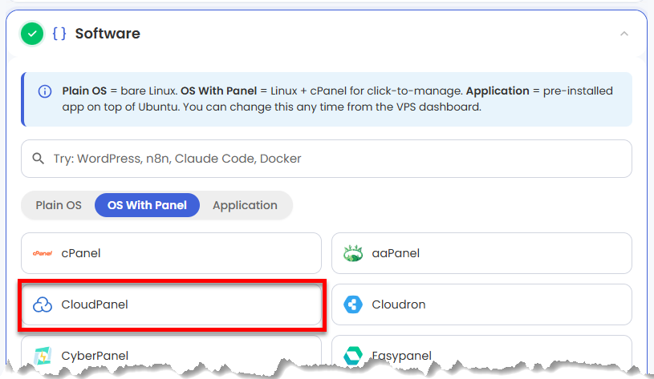Image resolution: width=654 pixels, height=379 pixels.
Task: Click the magnifier icon in search box
Action: coord(38,159)
